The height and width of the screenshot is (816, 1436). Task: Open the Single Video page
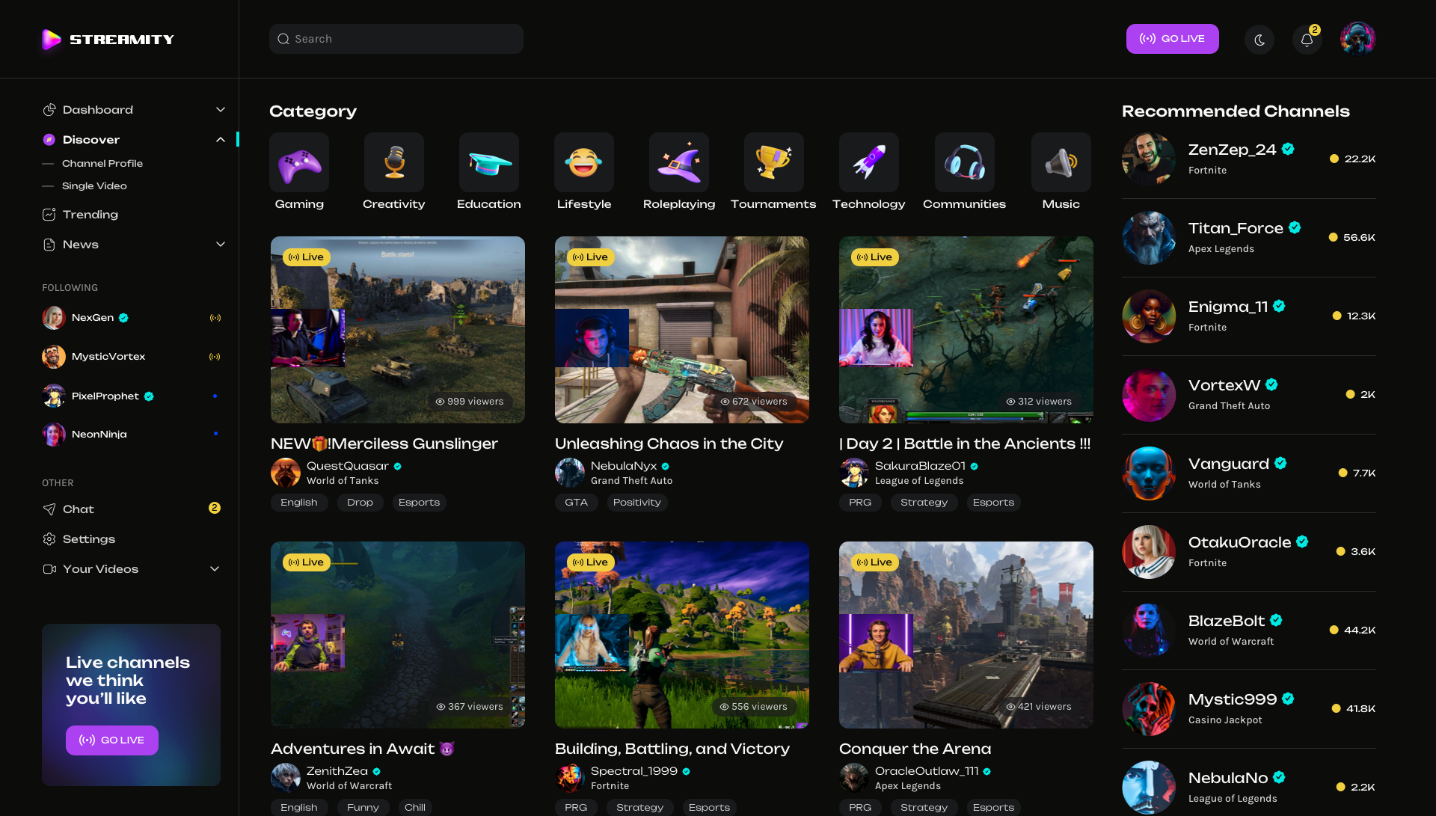point(95,186)
